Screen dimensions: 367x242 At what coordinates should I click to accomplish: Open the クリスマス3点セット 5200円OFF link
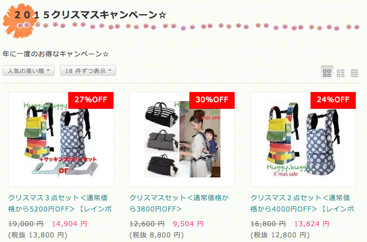coord(60,203)
